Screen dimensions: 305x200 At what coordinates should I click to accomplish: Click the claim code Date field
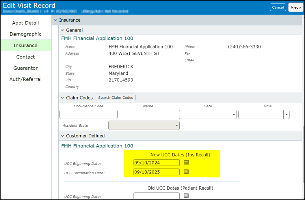click(x=205, y=115)
